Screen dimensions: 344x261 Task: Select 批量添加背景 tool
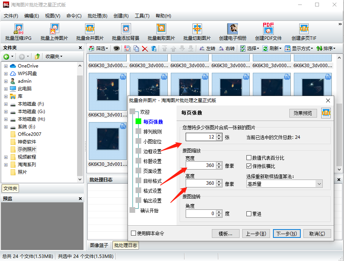tap(126, 32)
